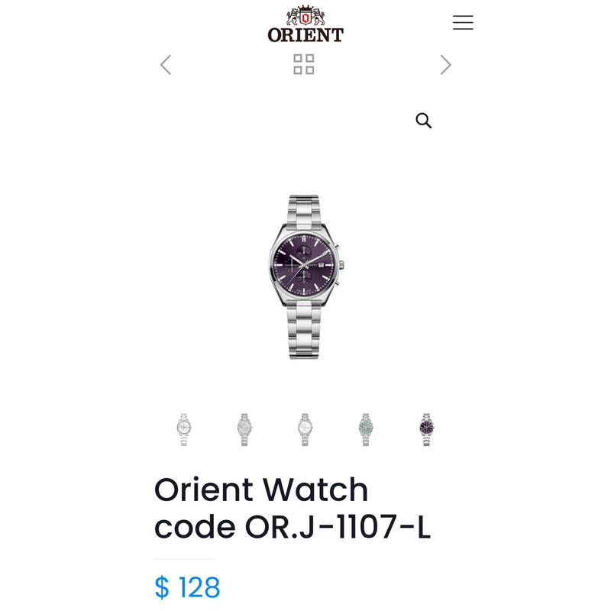Open the four-square product grid view
611x611 pixels.
(x=303, y=64)
